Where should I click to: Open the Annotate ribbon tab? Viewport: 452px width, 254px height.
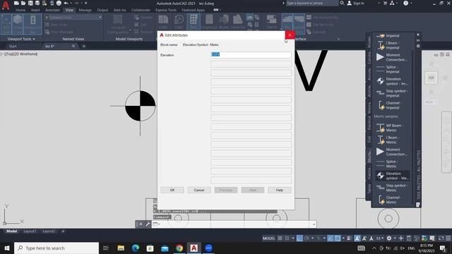click(x=52, y=10)
